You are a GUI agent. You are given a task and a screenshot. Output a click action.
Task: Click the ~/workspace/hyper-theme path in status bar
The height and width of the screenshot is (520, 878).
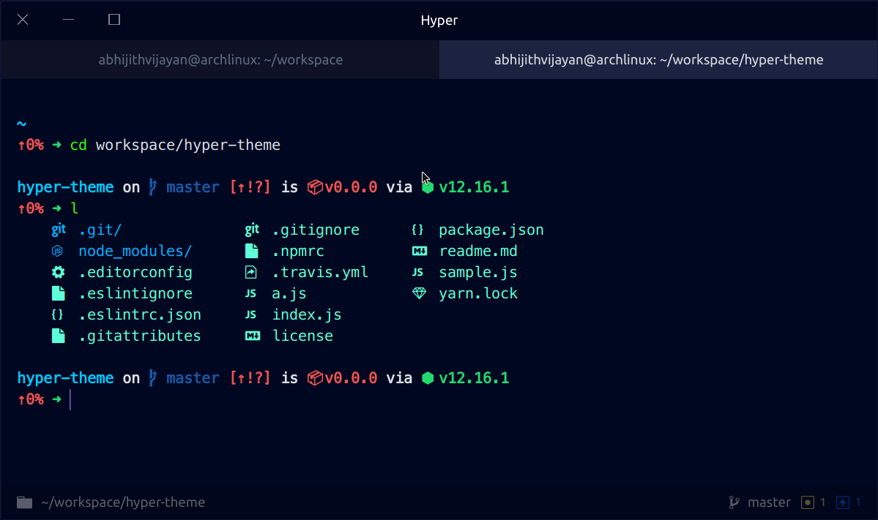pyautogui.click(x=123, y=502)
